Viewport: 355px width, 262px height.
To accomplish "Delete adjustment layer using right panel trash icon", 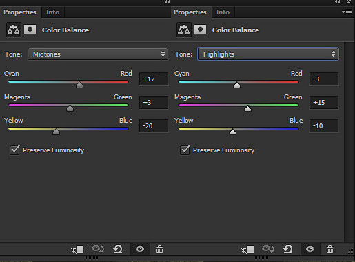I will (329, 249).
